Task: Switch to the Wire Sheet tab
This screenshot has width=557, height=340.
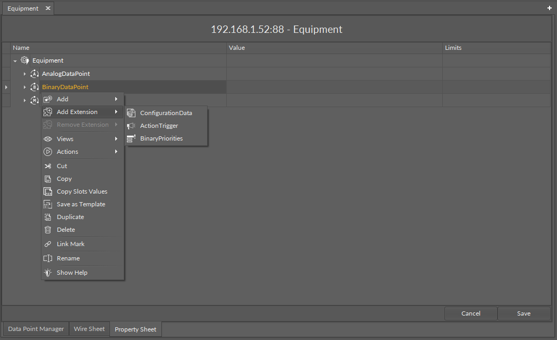Action: click(88, 329)
